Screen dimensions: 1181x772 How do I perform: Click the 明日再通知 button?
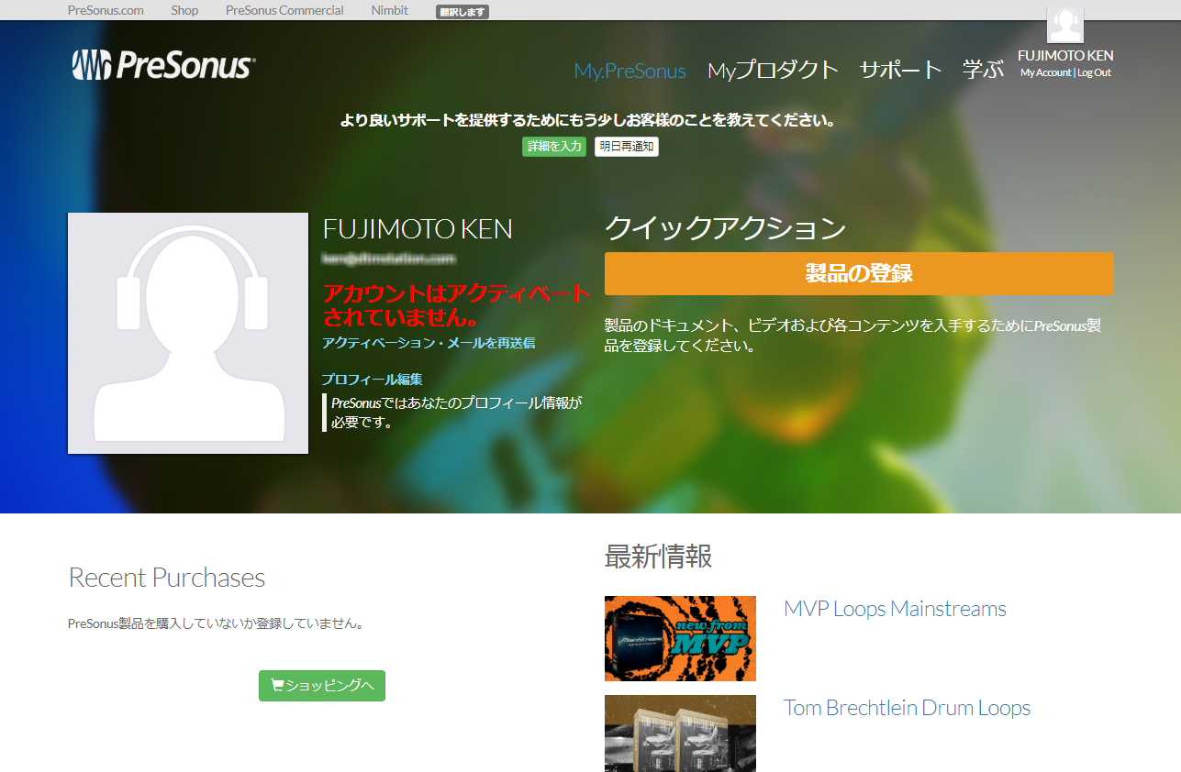coord(627,147)
